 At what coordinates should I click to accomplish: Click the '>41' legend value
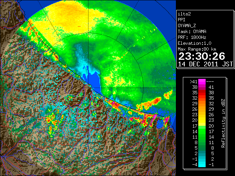tap(194, 81)
